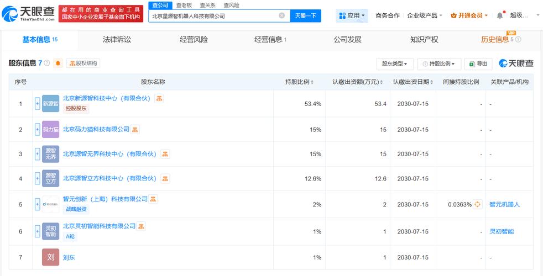Open the 持股比例 dropdown filter

tap(439, 63)
